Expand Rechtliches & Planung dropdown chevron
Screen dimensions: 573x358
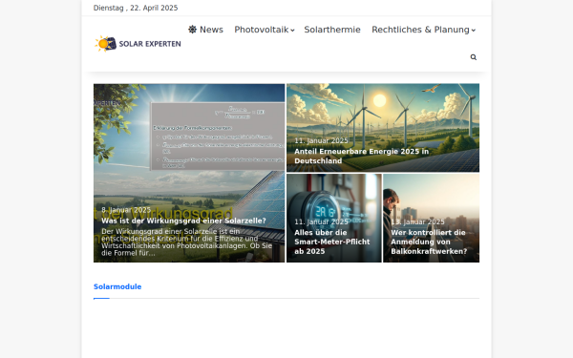(474, 31)
